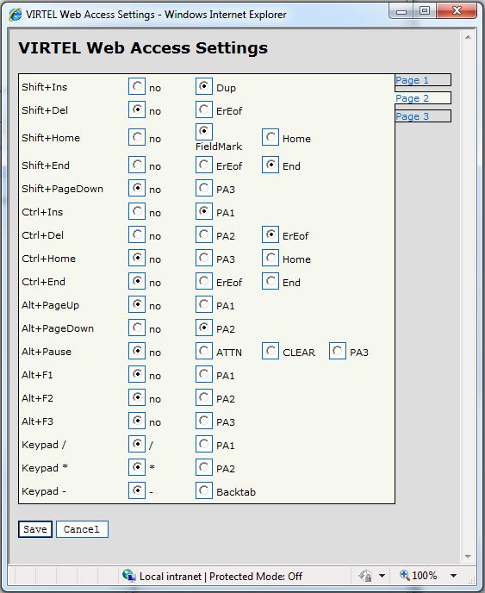Image resolution: width=485 pixels, height=593 pixels.
Task: Select PA2 for Ctrl+Del
Action: [x=204, y=234]
